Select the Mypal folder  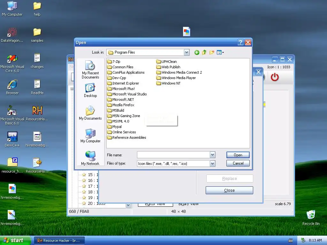click(x=115, y=126)
